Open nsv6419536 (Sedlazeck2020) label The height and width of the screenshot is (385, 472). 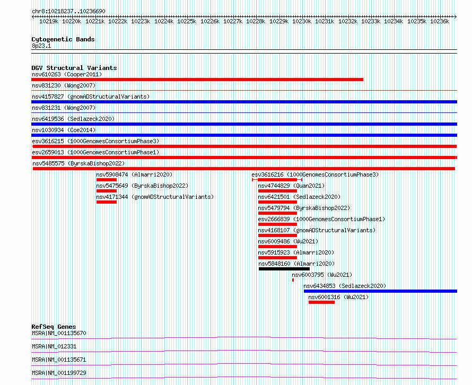73,119
